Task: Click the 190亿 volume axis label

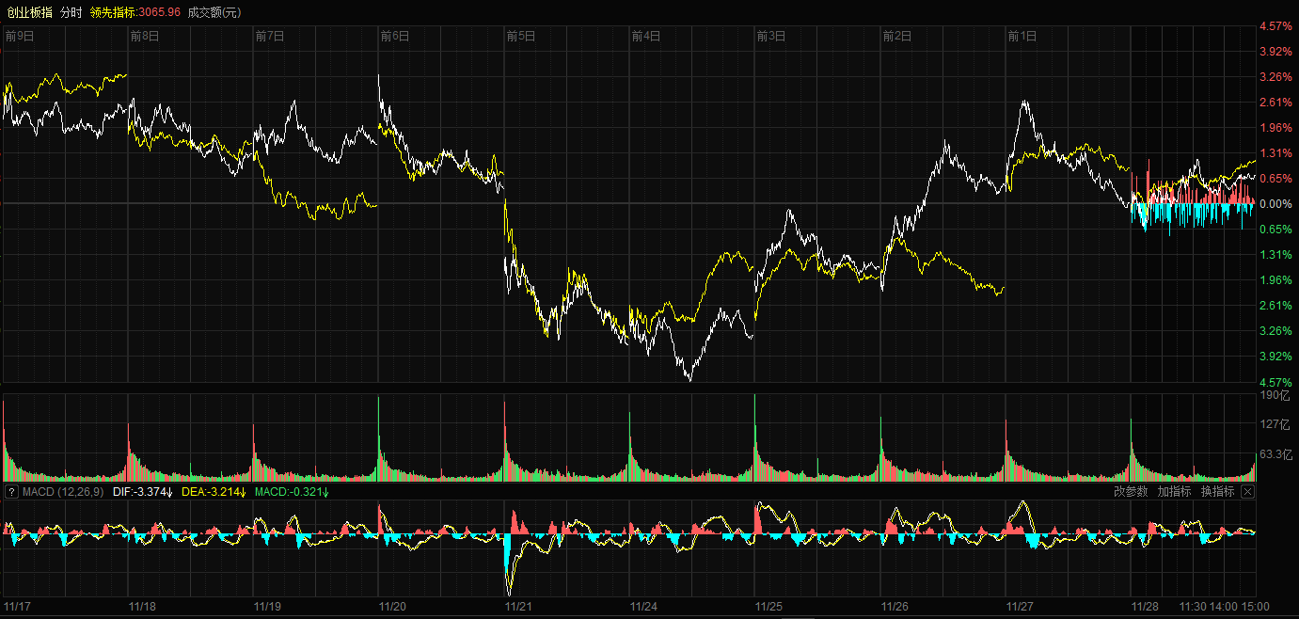Action: click(x=1274, y=396)
